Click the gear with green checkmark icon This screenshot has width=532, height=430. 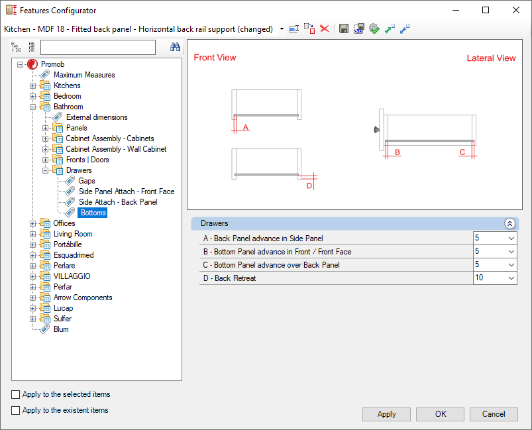pyautogui.click(x=374, y=29)
